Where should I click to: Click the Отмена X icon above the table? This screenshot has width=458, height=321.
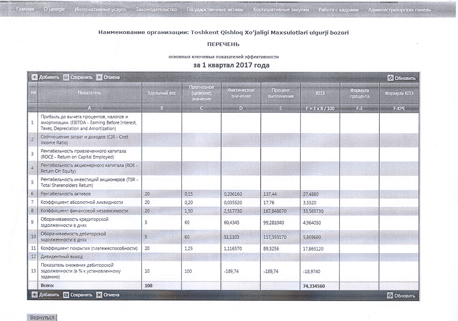point(99,77)
